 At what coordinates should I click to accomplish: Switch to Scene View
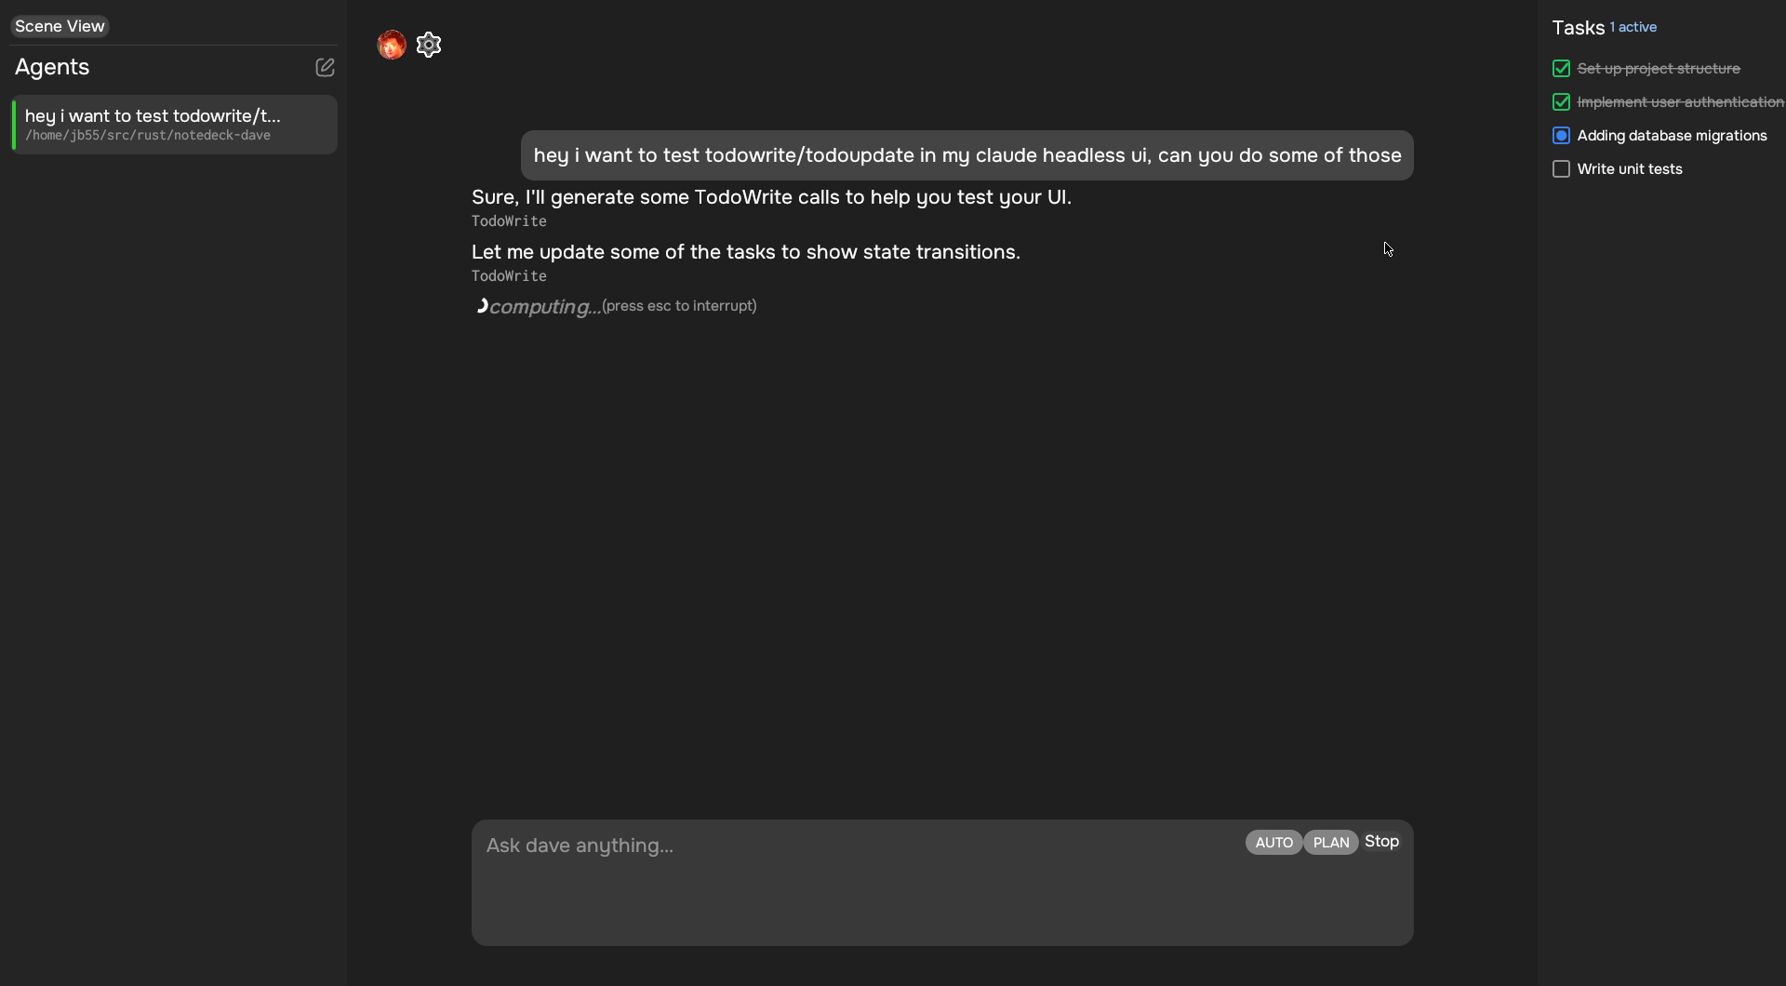[60, 26]
